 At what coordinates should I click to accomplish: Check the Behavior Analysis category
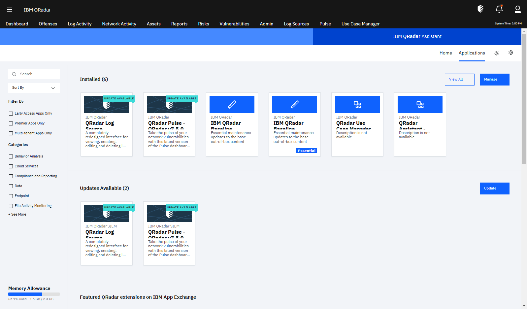(11, 156)
